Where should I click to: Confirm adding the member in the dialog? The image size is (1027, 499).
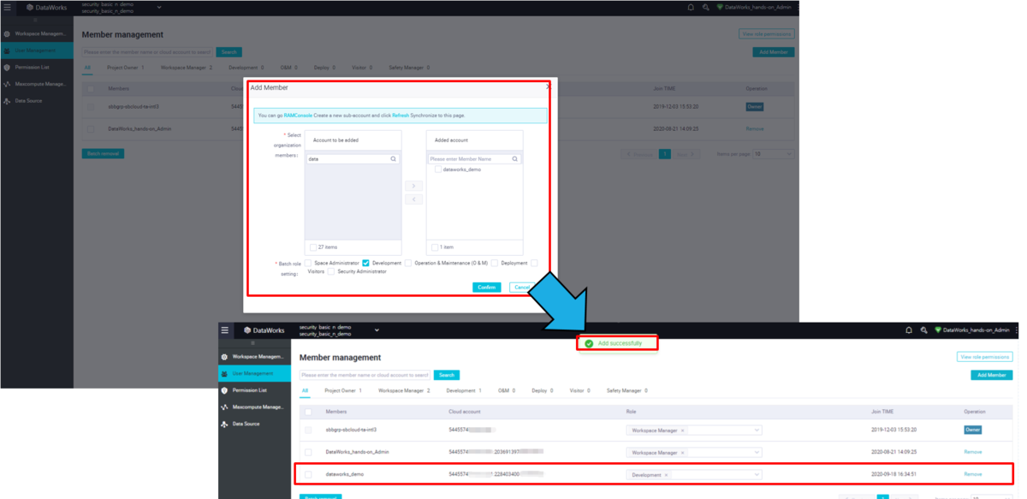[x=486, y=287]
